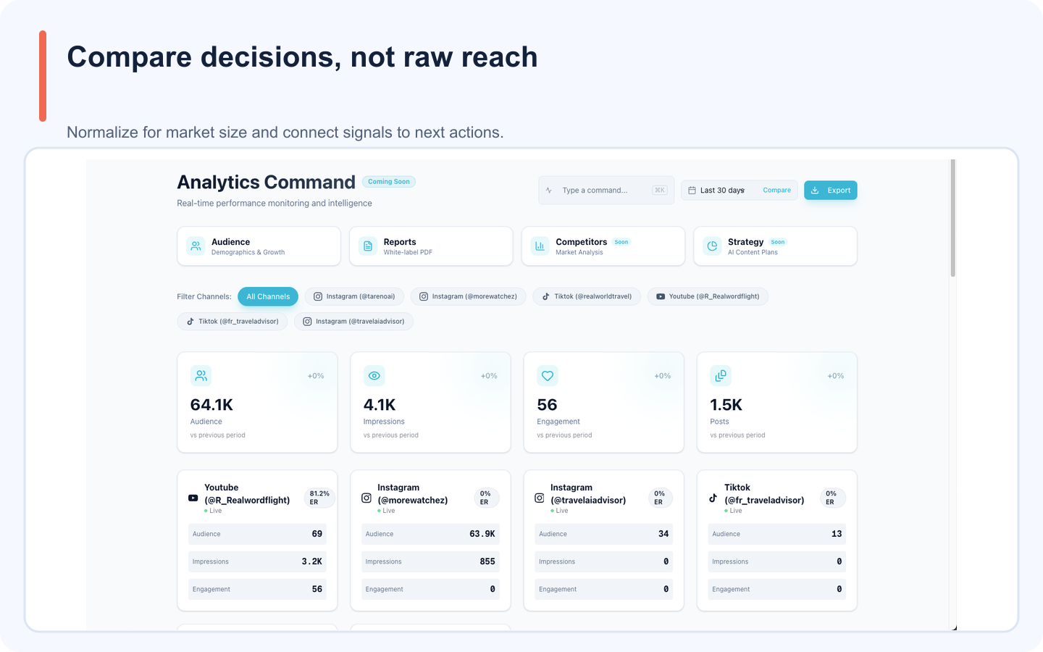
Task: Click the Coming Soon badge
Action: 389,182
